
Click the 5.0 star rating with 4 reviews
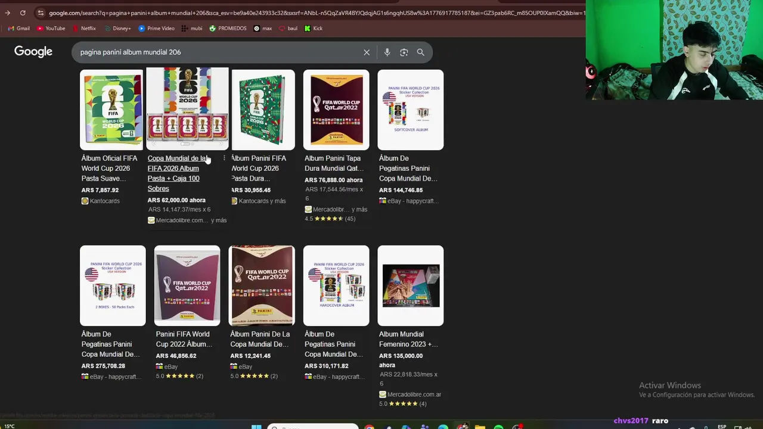[x=403, y=404]
